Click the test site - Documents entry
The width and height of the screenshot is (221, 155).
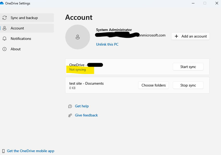pos(86,83)
